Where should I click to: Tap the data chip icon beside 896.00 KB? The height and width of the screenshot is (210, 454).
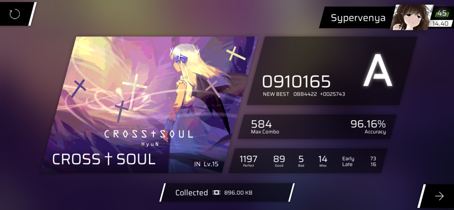pyautogui.click(x=216, y=193)
